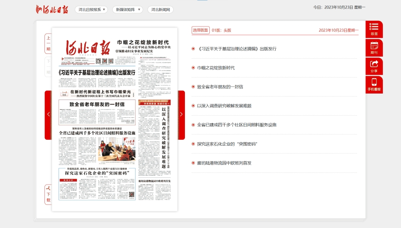Go to 河北新闻网 link

point(160,10)
